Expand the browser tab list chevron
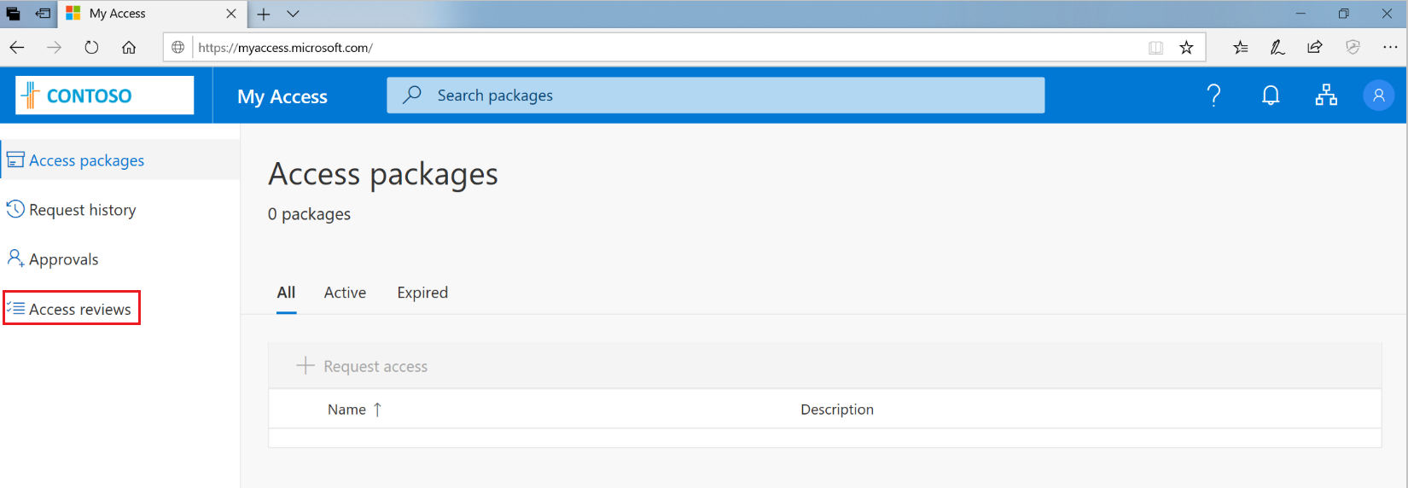 click(x=293, y=14)
